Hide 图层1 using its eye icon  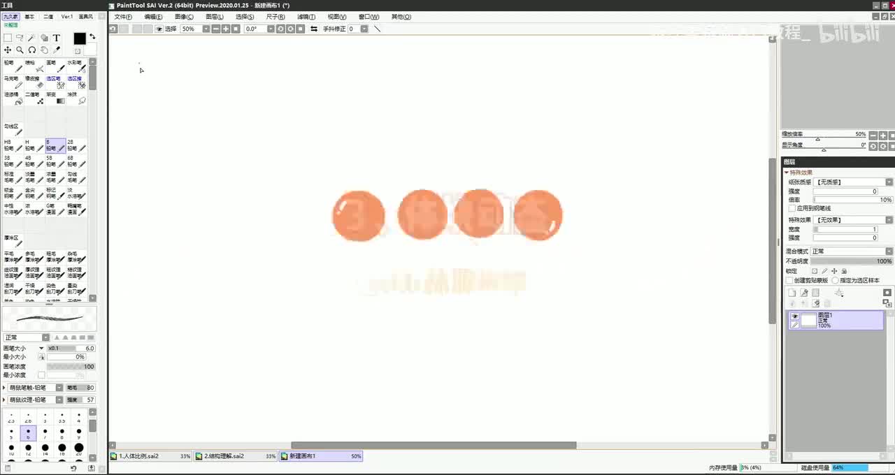tap(795, 316)
